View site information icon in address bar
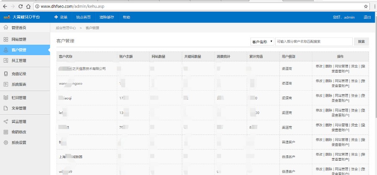 click(37, 6)
